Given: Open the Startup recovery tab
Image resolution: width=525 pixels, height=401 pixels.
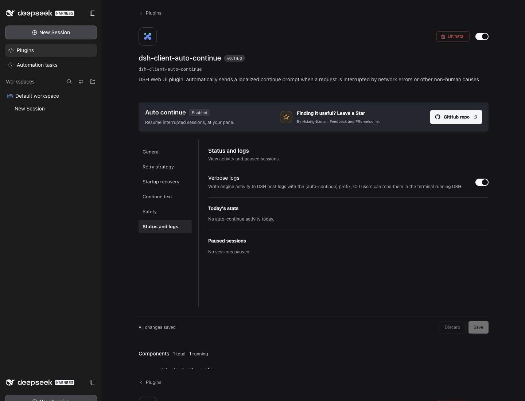Looking at the screenshot, I should pos(165,182).
